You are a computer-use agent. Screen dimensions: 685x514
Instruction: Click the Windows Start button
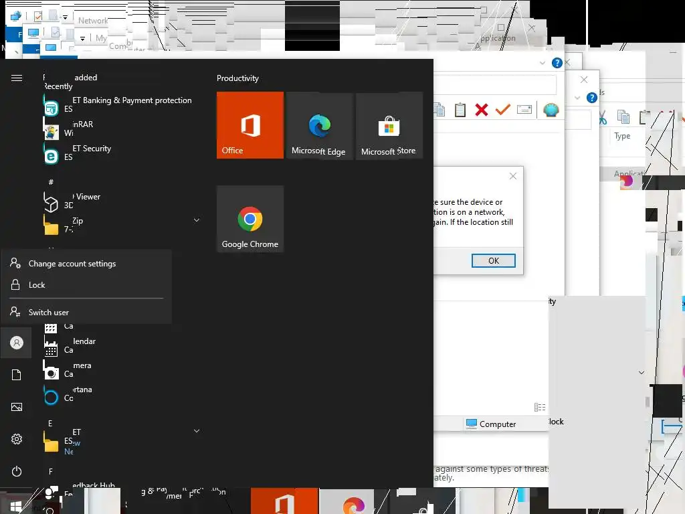[x=16, y=506]
